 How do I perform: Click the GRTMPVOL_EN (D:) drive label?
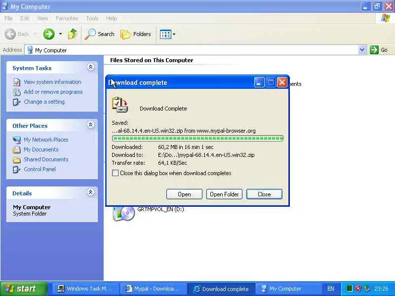pos(160,209)
